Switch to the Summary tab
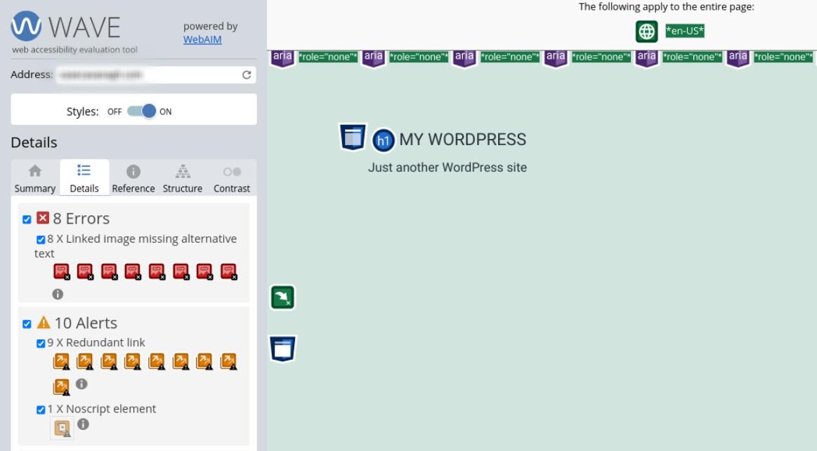This screenshot has height=451, width=817. pyautogui.click(x=34, y=179)
